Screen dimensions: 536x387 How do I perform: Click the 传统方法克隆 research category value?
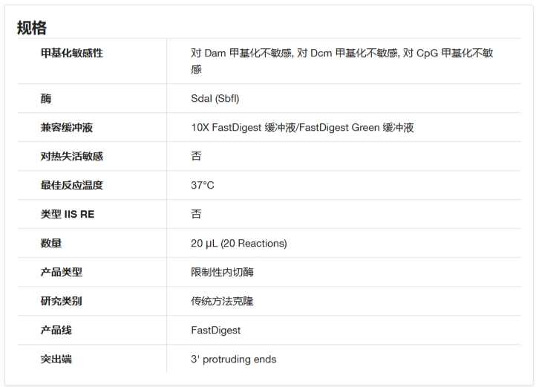[x=222, y=301]
